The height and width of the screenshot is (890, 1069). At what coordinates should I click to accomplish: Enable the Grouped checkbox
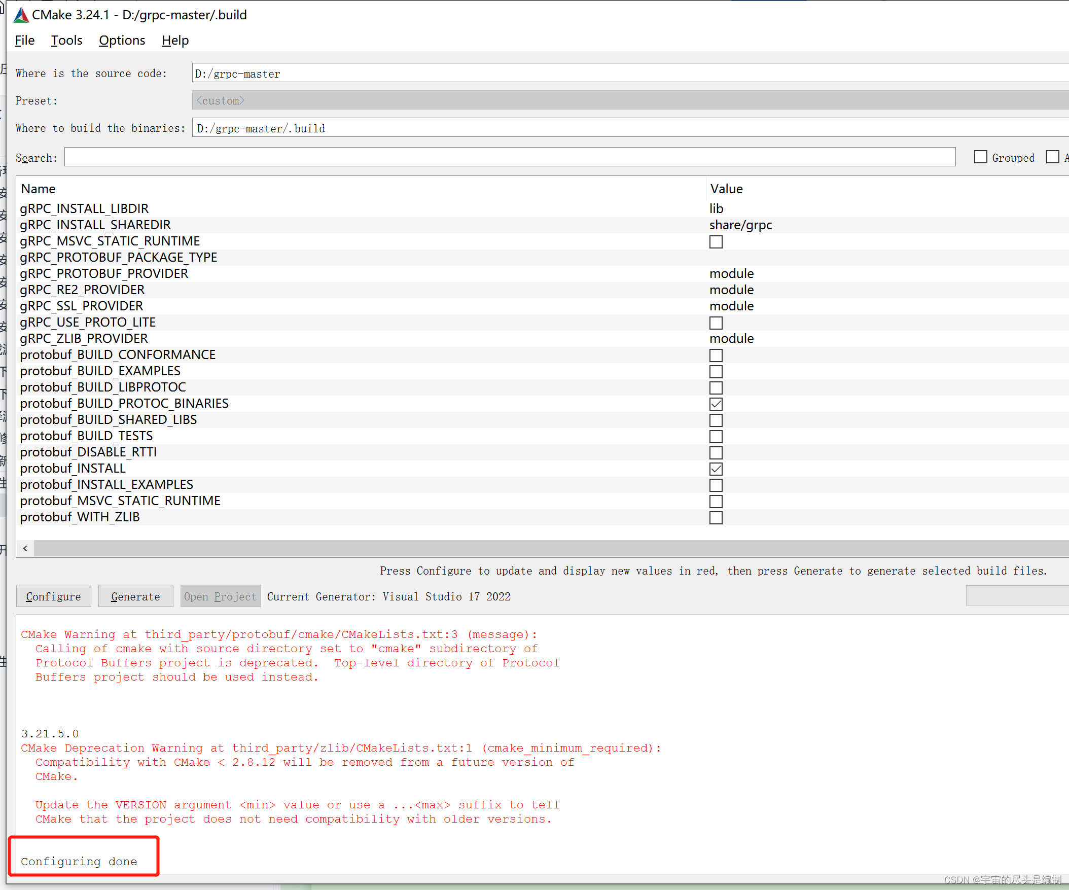[980, 157]
